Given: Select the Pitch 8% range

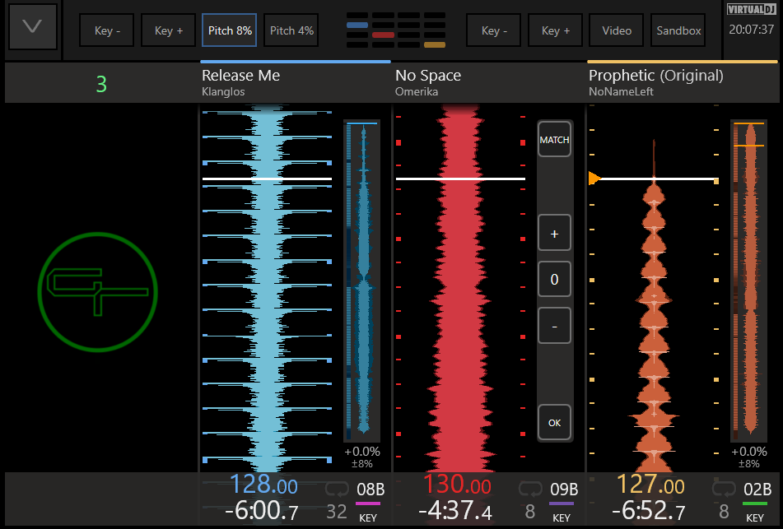Looking at the screenshot, I should tap(230, 30).
